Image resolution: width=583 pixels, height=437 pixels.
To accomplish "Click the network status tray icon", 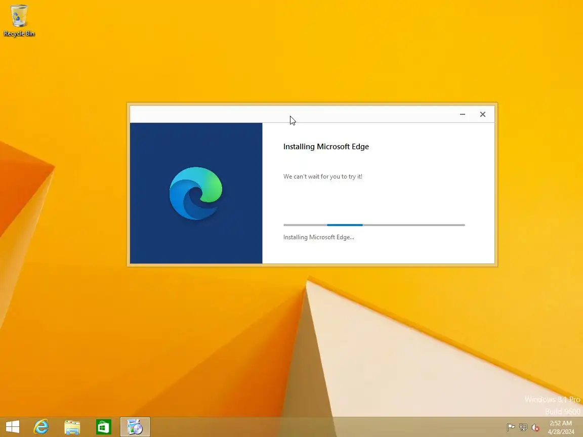I will pyautogui.click(x=523, y=427).
